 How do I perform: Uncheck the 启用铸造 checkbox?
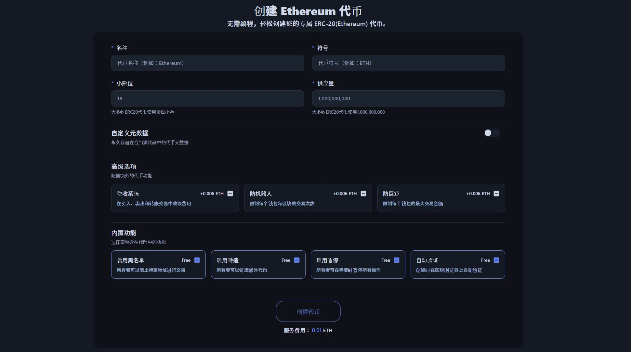tap(296, 260)
